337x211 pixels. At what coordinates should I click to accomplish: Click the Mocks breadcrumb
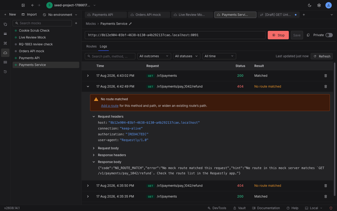(x=91, y=24)
